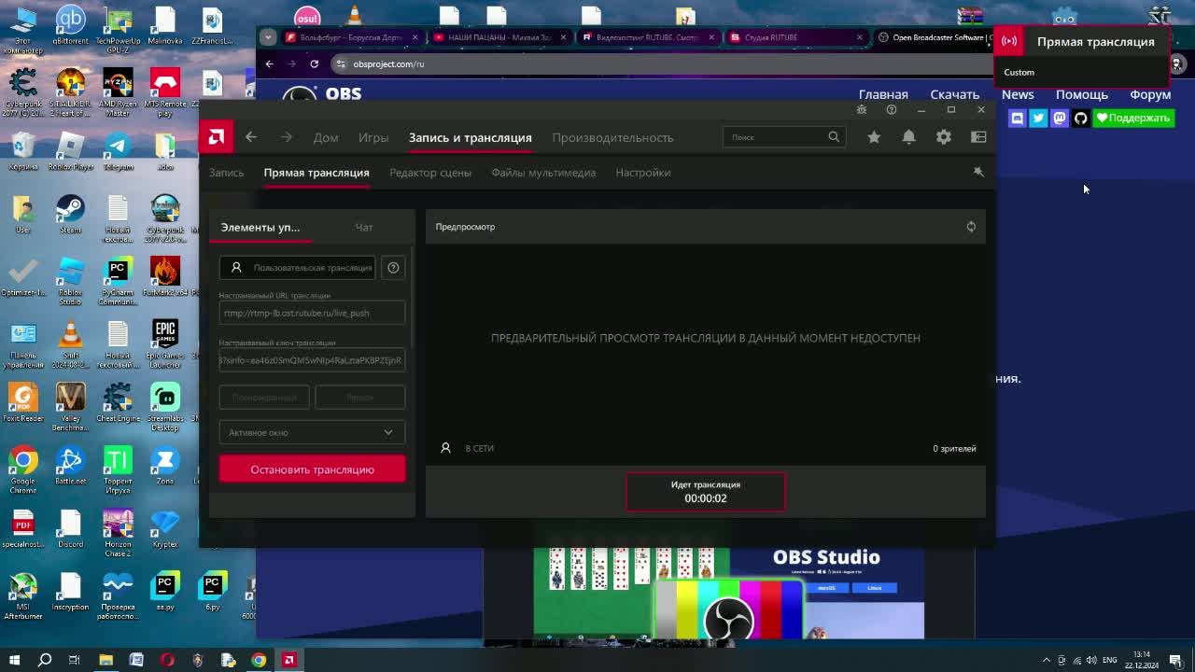Click the help icon beside stream account
Screen dimensions: 1195x672
click(x=393, y=268)
